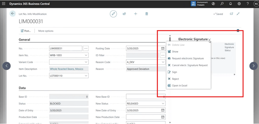This screenshot has width=259, height=124.
Task: Select Request electronic Signature
Action: (x=189, y=58)
